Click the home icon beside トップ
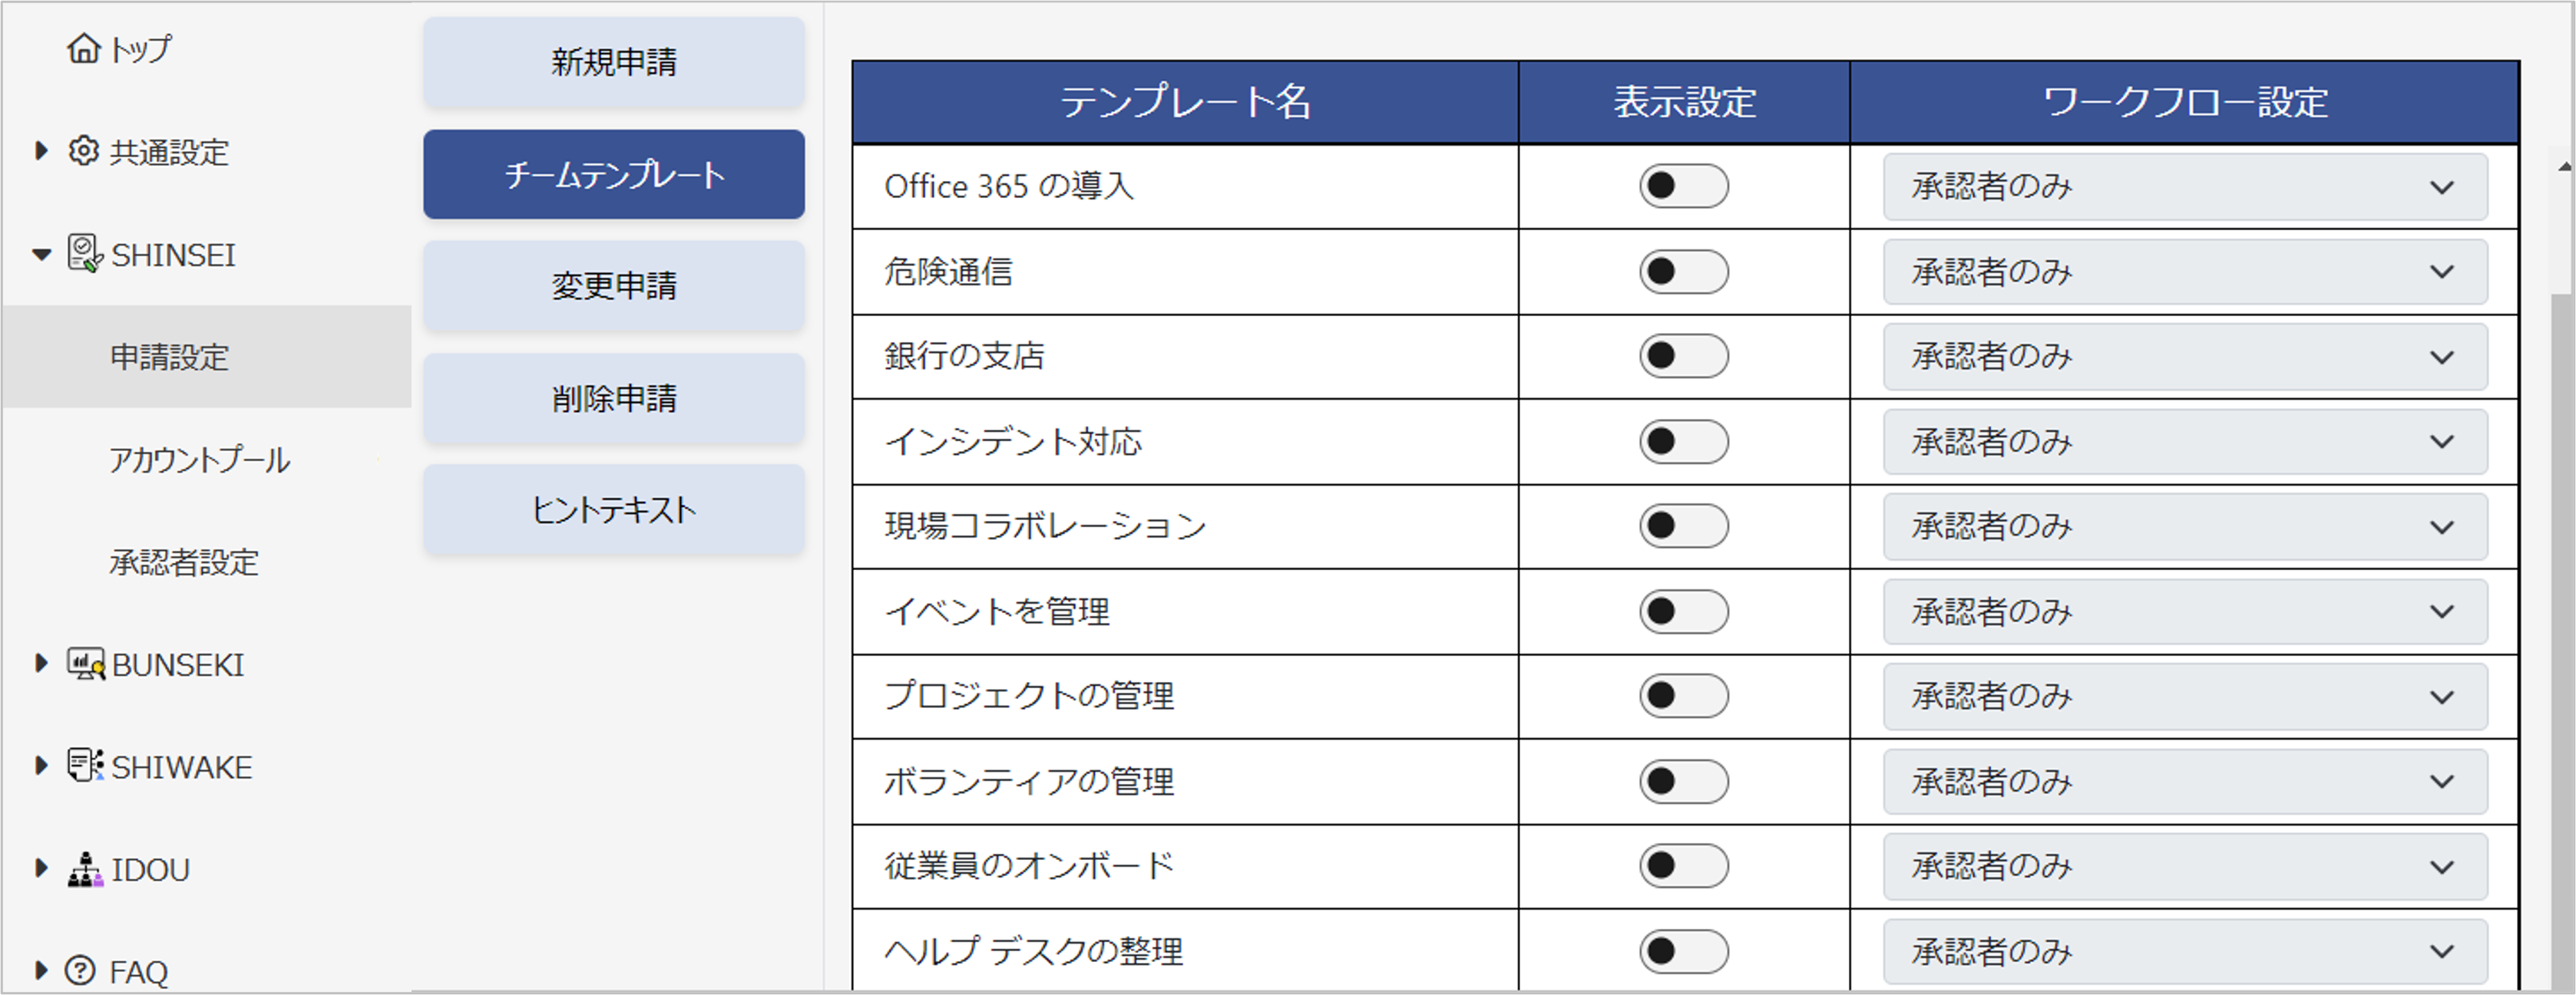Viewport: 2576px width, 995px height. pyautogui.click(x=83, y=48)
